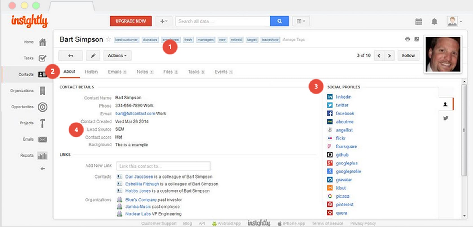Screen dimensions: 473x227
Task: Click the scrollbar down arrow
Action: point(464,216)
